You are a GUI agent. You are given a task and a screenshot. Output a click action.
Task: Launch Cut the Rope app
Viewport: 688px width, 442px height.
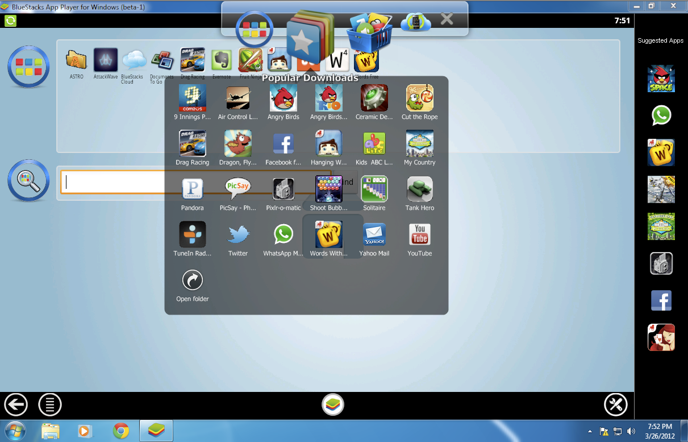click(x=419, y=98)
